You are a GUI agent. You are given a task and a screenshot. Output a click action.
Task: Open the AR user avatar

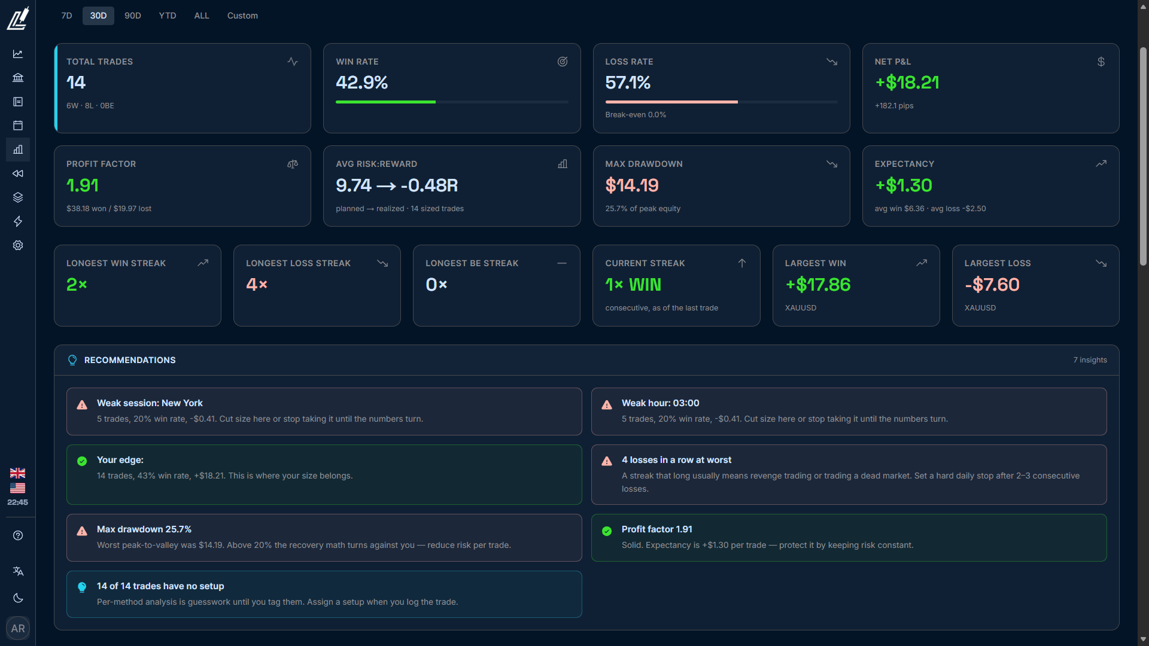(18, 628)
